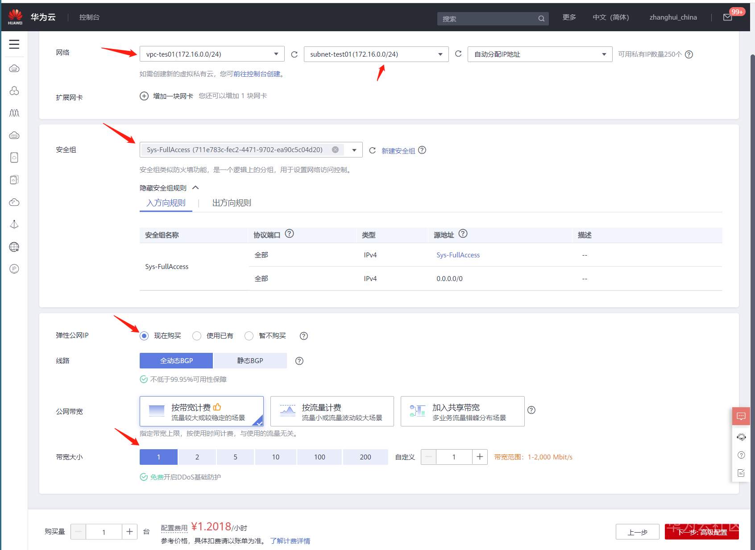Select 按流量计费 billing option
The height and width of the screenshot is (550, 755).
point(332,411)
